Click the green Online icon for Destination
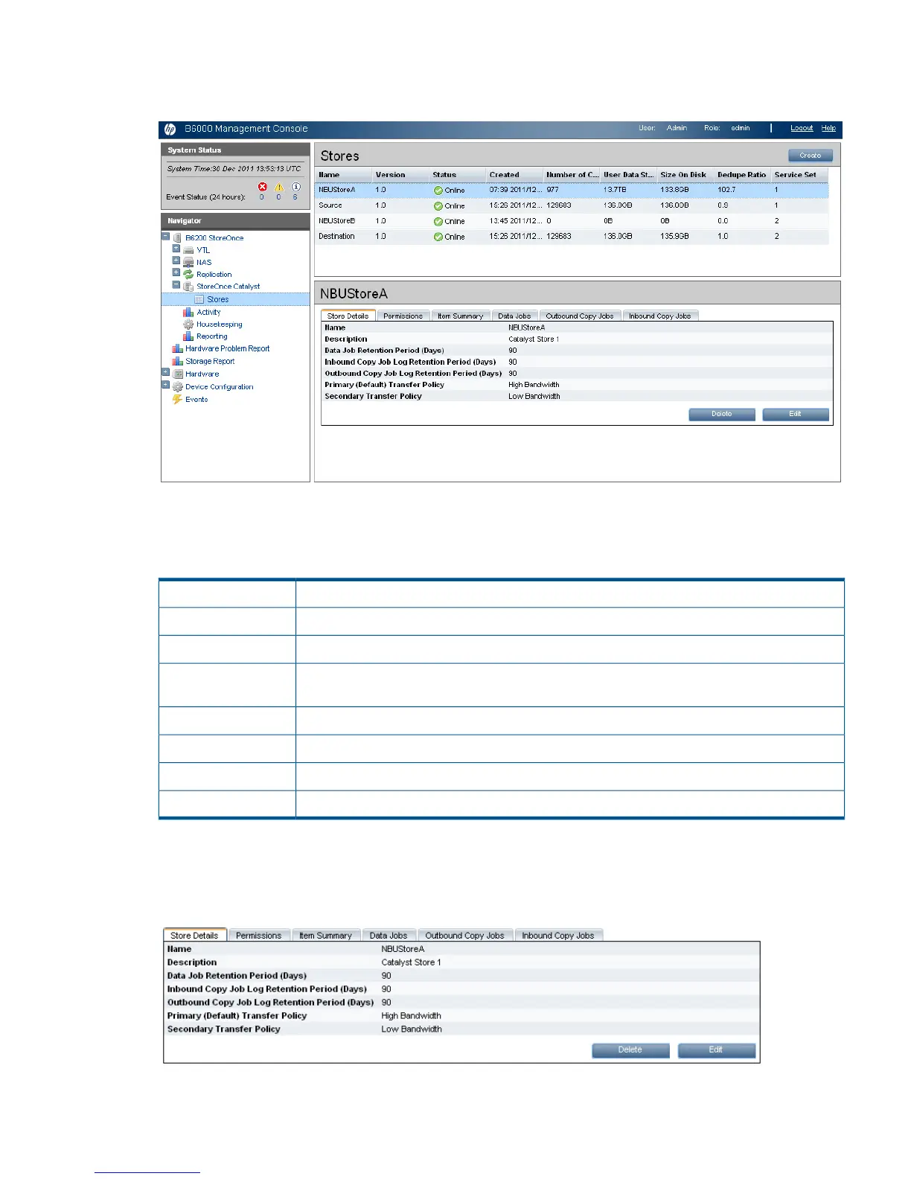The image size is (911, 1179). click(438, 237)
